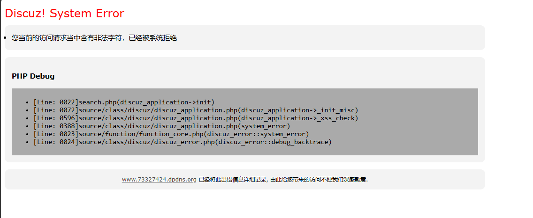
Task: Click the "Discuz! System Error" heading
Action: (x=64, y=14)
